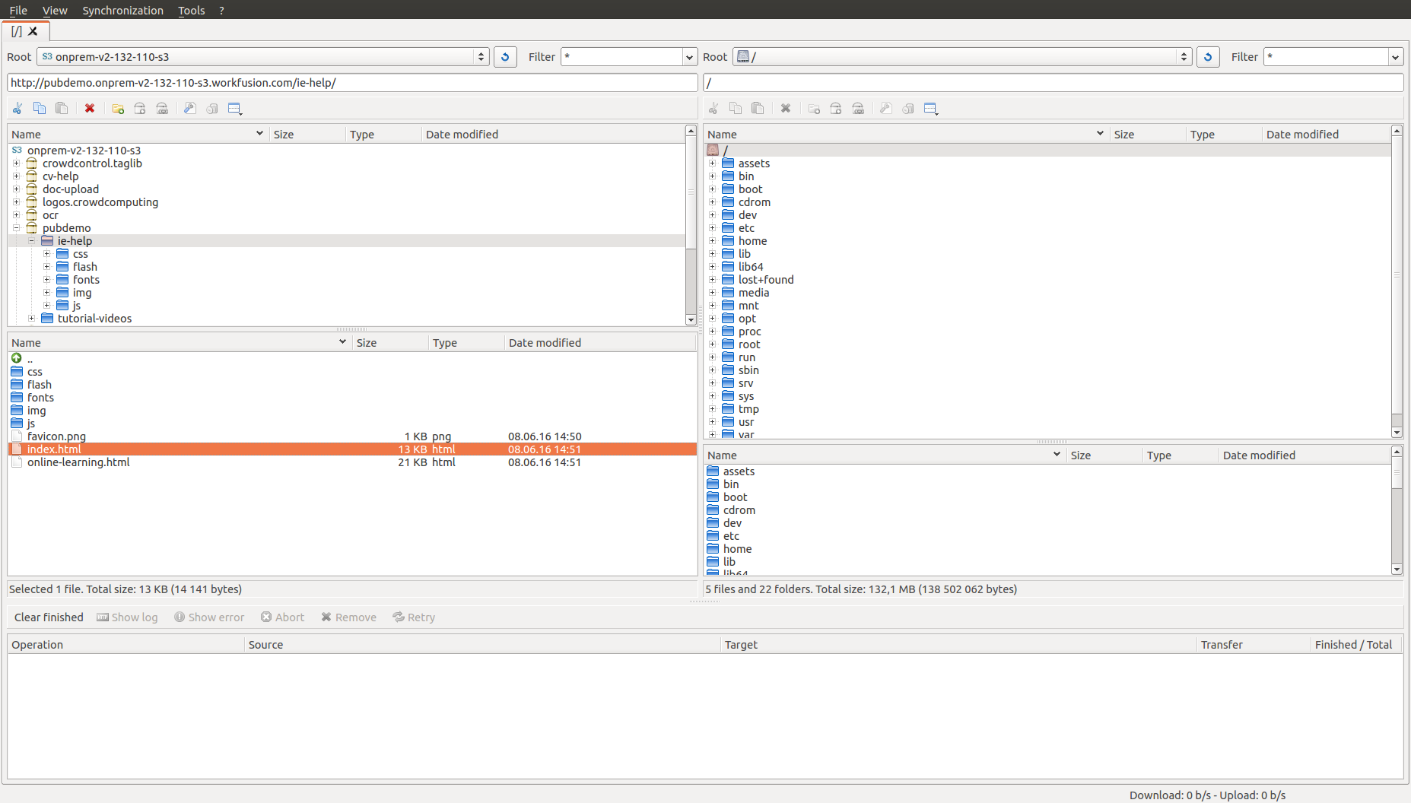Screen dimensions: 1411x803
Task: Open the view layout dropdown icon in the S3 pane toolbar
Action: [235, 109]
